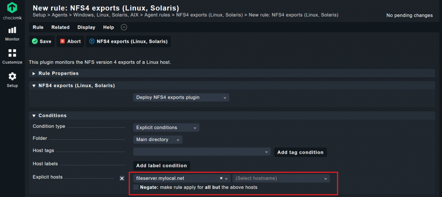Open the Deploy NFS4 exports plugin dropdown
Image resolution: width=442 pixels, height=197 pixels.
(x=181, y=97)
